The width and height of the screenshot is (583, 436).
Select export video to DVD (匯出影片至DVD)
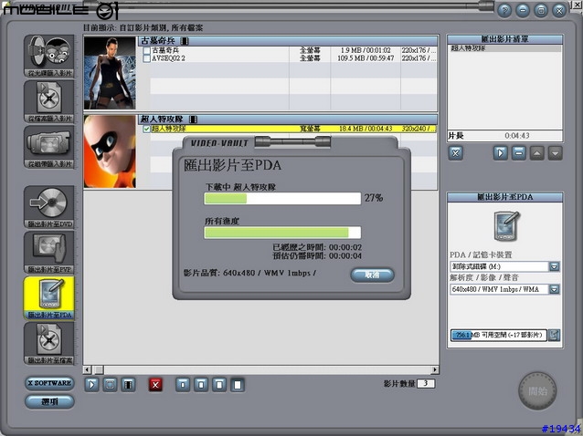click(x=49, y=207)
